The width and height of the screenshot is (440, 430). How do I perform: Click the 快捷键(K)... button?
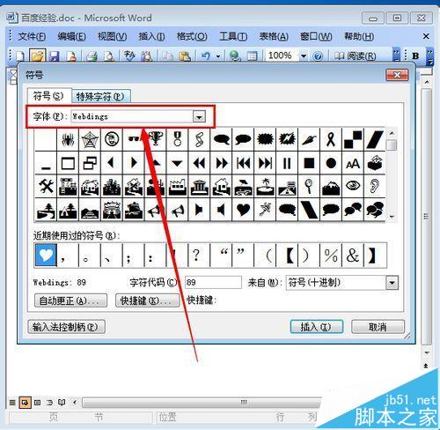(x=147, y=300)
